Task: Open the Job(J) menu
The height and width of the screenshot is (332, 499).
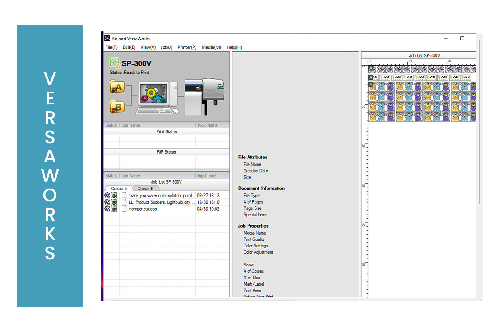Action: (166, 47)
